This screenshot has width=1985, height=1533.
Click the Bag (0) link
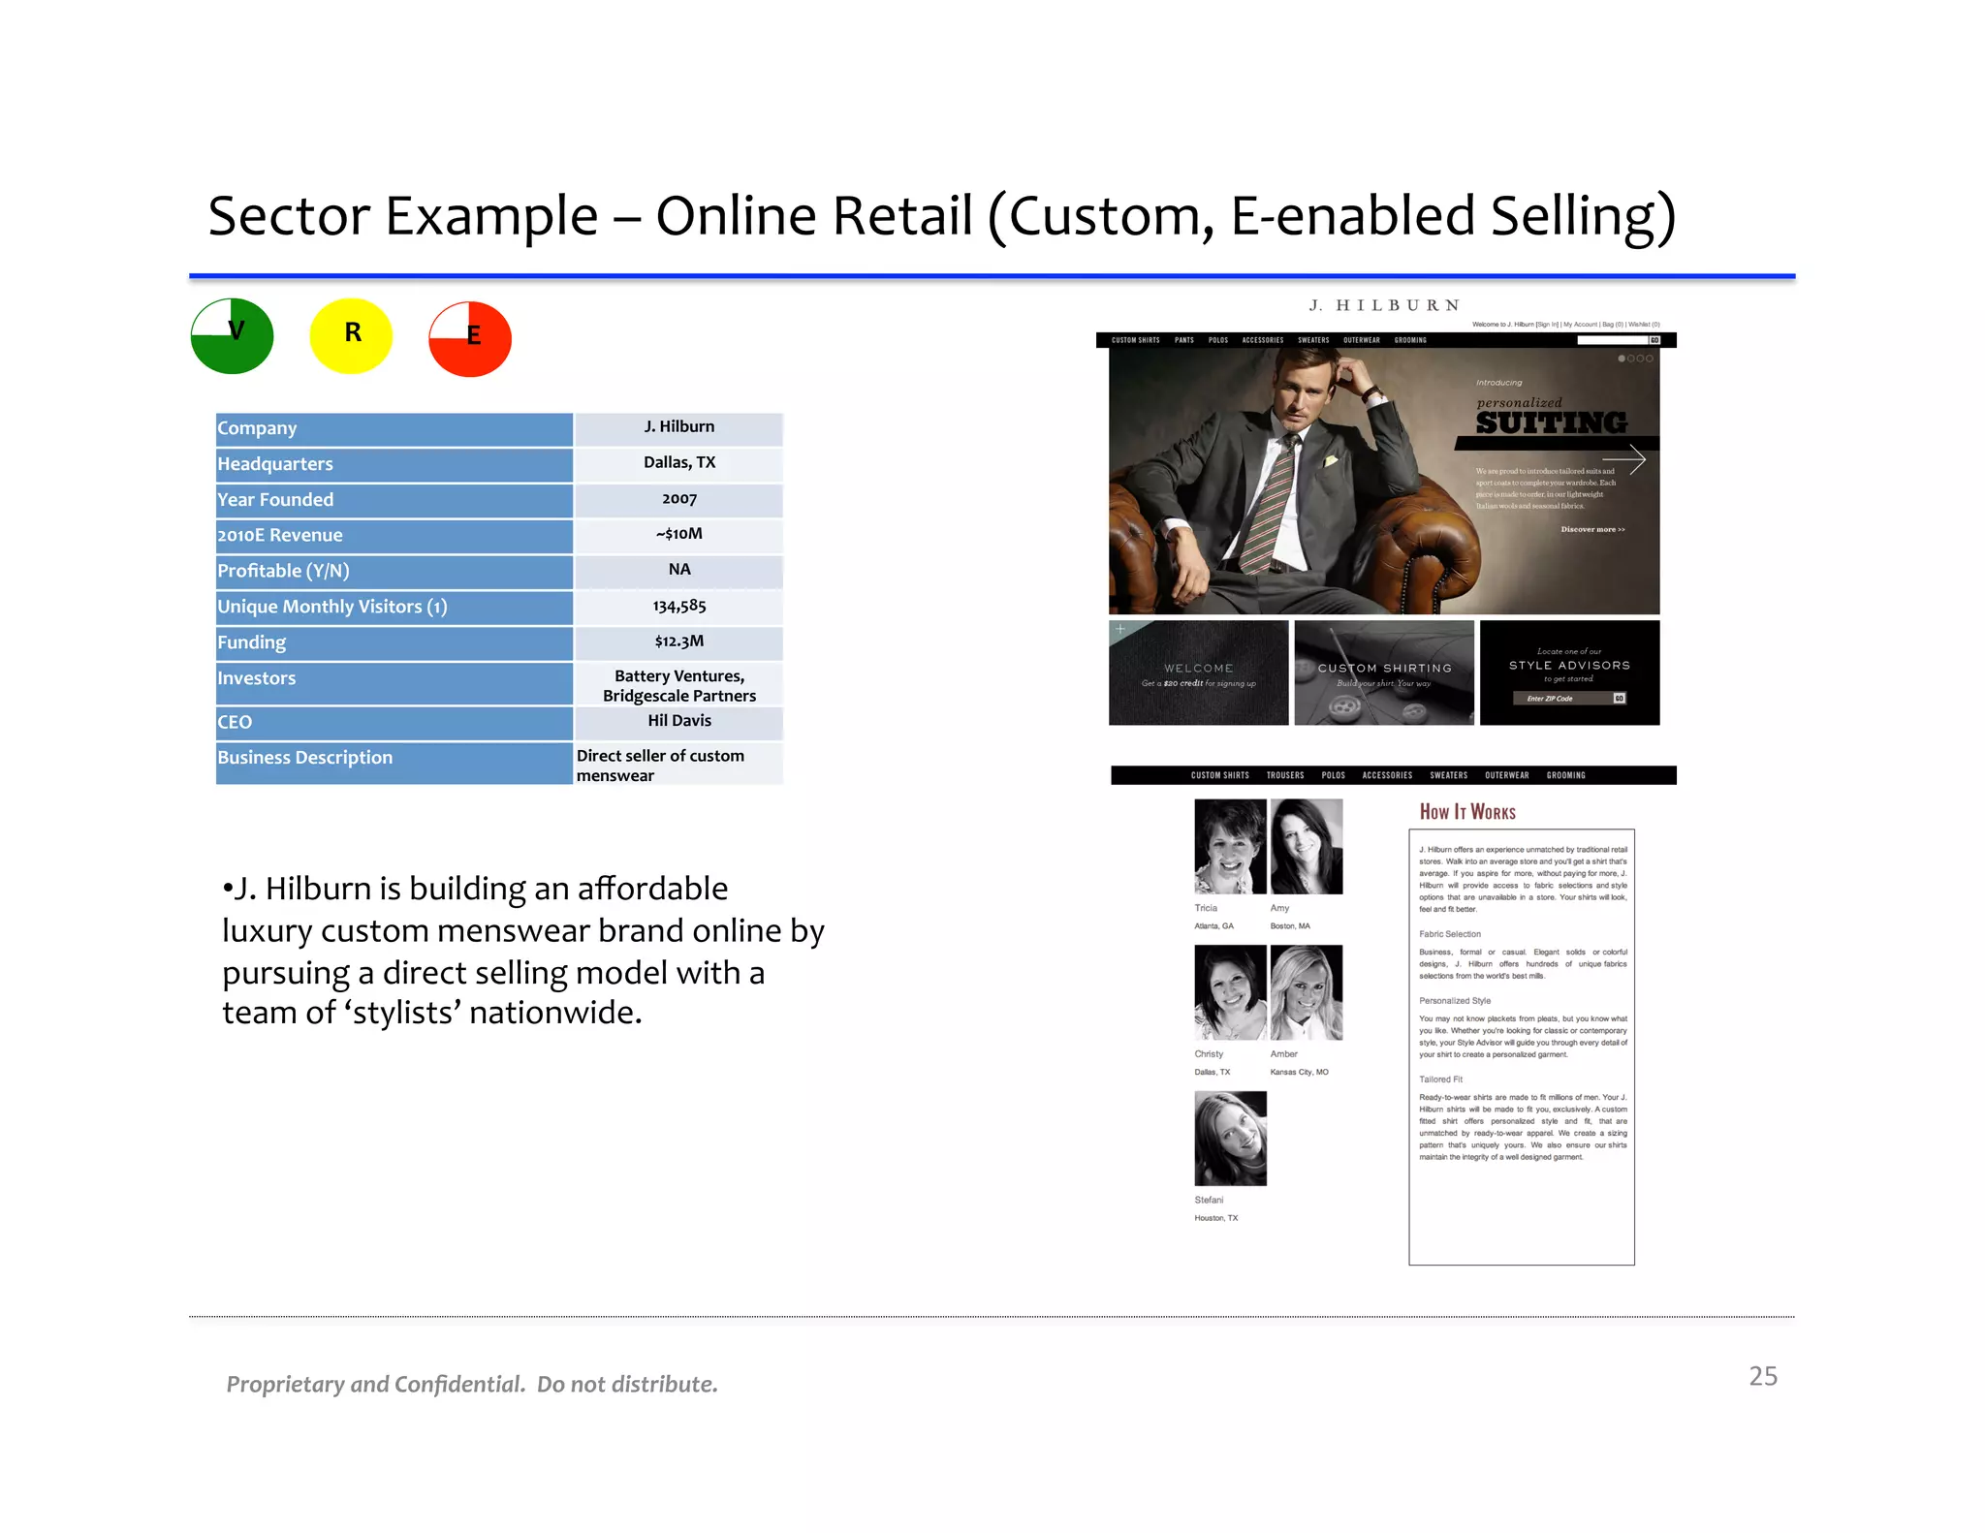[1614, 325]
